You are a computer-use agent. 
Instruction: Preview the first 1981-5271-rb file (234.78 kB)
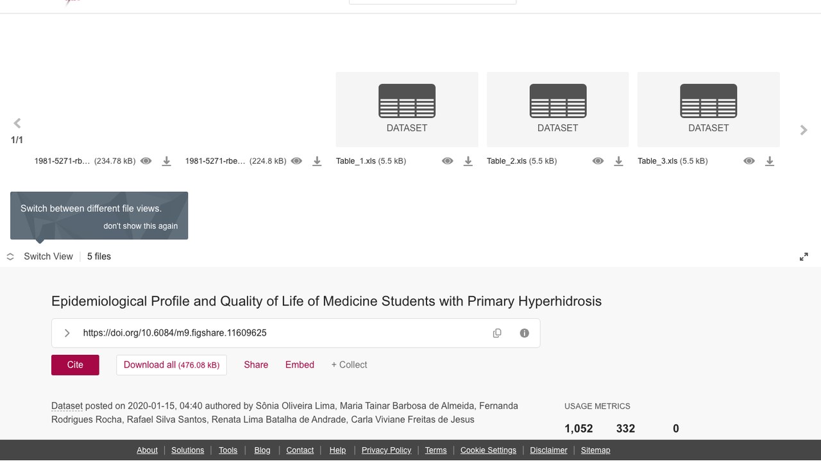click(x=146, y=161)
